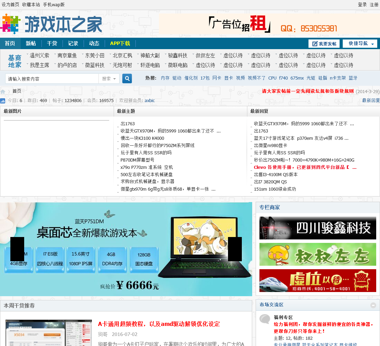Open merchant link 无炮可射
380x346 pixels.
pyautogui.click(x=122, y=65)
